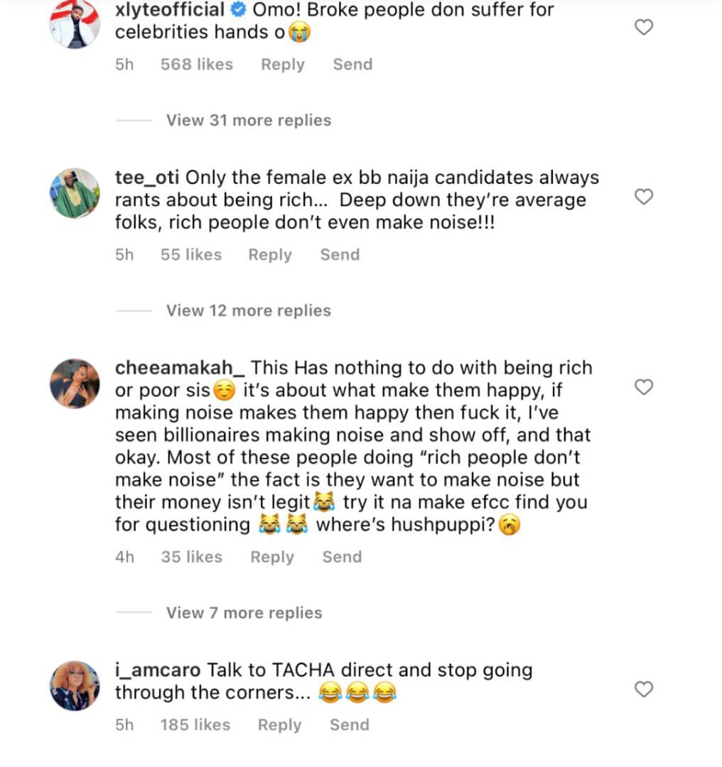Screen dimensions: 722x767
Task: Open cheeamakah_'s profile avatar
Action: pyautogui.click(x=75, y=383)
